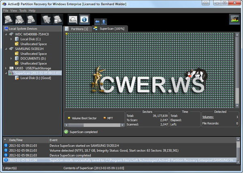The height and width of the screenshot is (173, 243).
Task: Click the blue back arrow icon
Action: (x=97, y=21)
